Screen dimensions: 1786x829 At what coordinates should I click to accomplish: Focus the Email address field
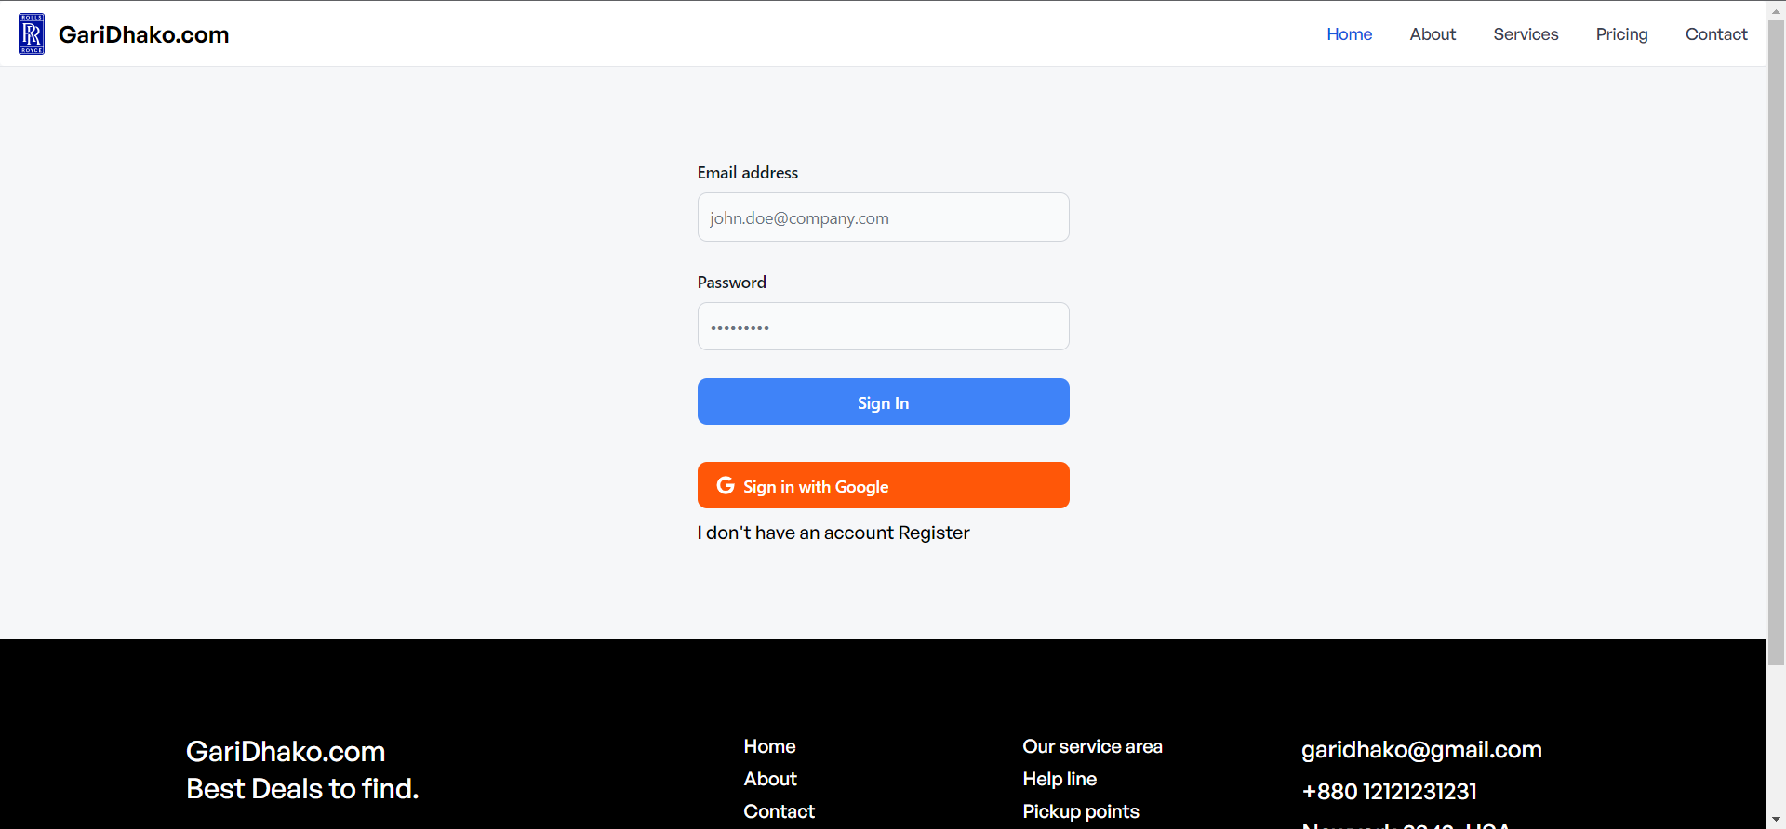coord(884,217)
